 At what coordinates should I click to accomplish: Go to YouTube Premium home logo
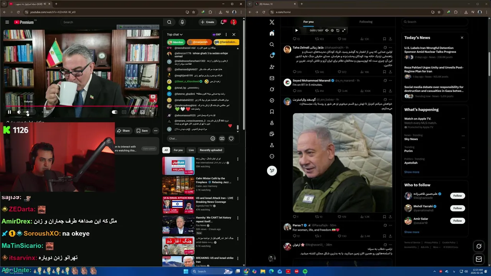(24, 22)
